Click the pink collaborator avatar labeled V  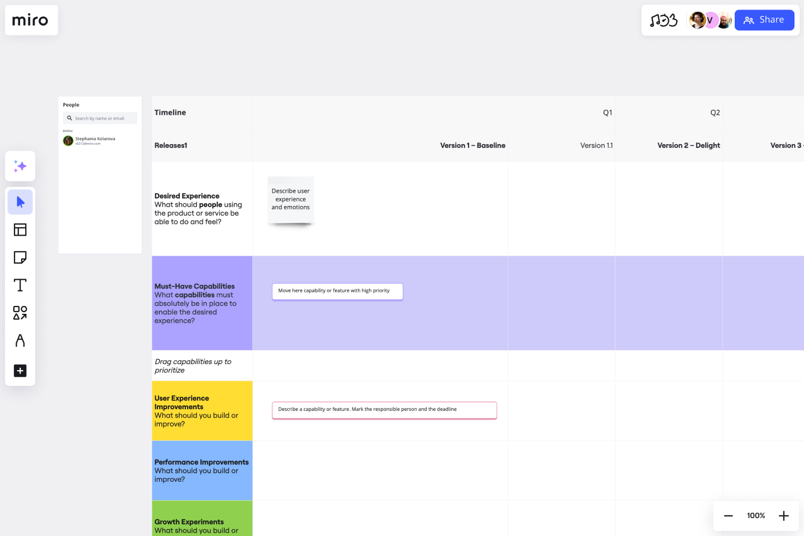coord(710,20)
